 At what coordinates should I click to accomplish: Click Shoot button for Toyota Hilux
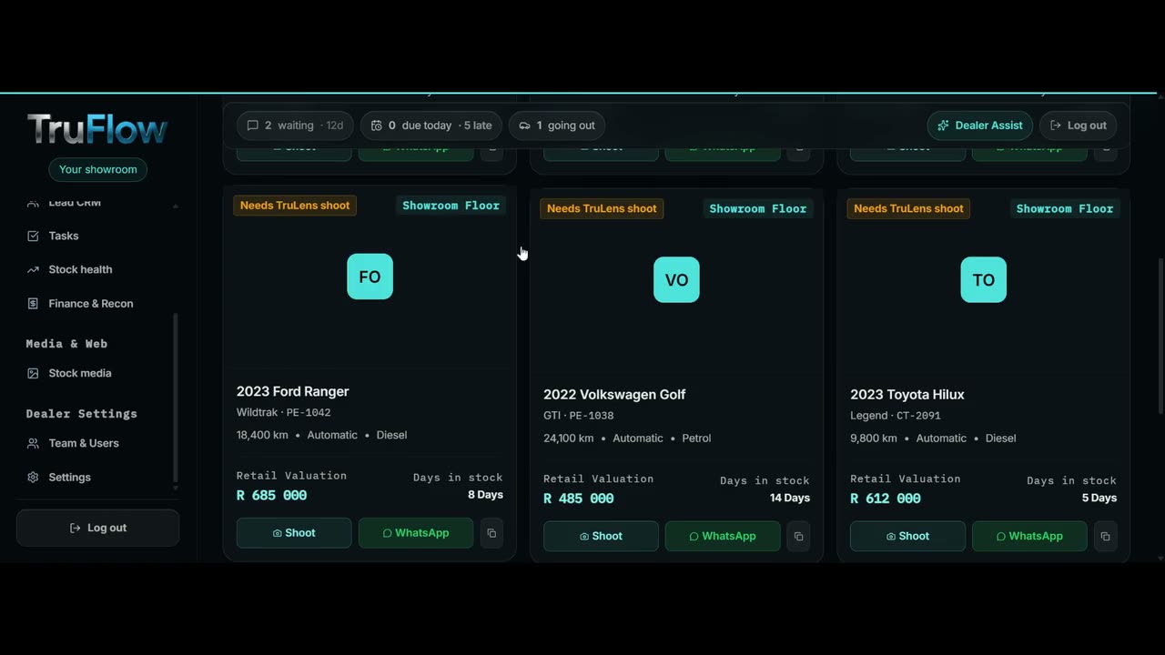point(907,536)
